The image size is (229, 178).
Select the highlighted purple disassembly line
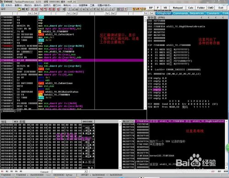[72, 60]
